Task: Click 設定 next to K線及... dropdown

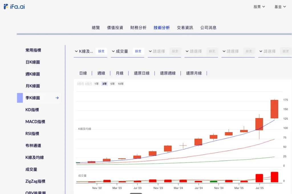Action: (x=101, y=51)
